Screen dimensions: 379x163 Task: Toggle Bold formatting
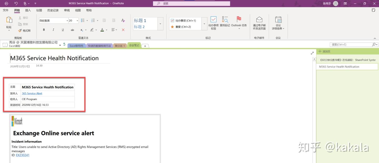tap(44, 30)
